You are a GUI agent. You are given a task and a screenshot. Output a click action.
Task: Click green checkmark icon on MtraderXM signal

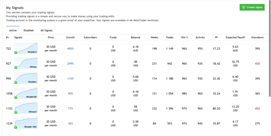16,97
